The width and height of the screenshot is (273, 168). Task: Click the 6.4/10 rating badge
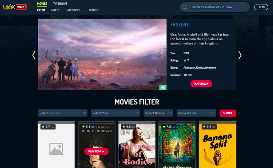tap(209, 127)
